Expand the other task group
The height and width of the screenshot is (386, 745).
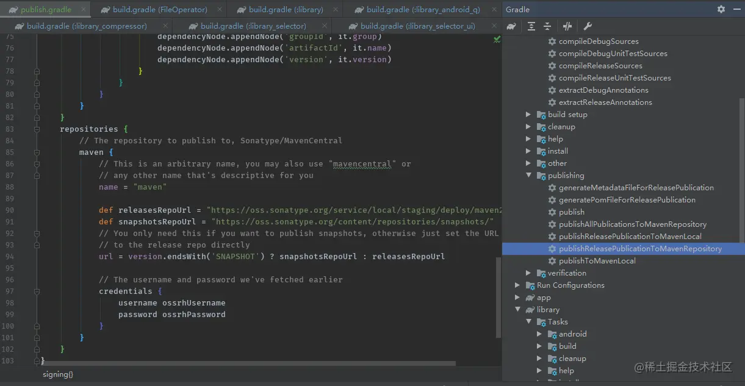click(x=528, y=163)
